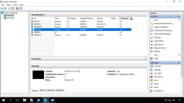Reset the VMCTN01 virtual machine
The image size is (184, 103).
[x=156, y=87]
